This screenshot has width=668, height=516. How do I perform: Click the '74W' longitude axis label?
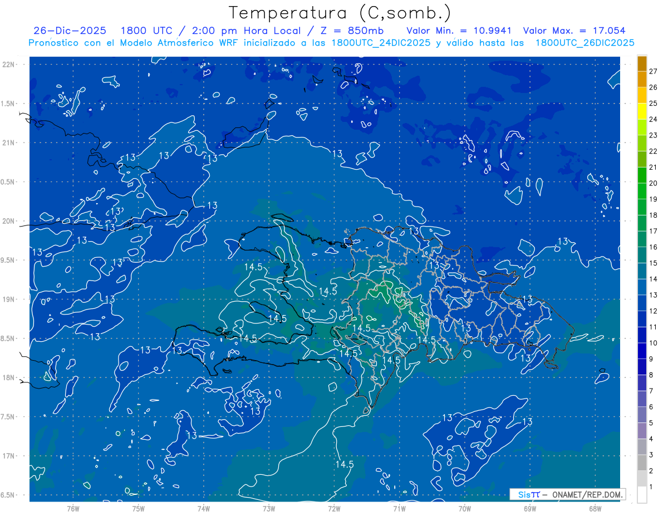click(x=204, y=508)
